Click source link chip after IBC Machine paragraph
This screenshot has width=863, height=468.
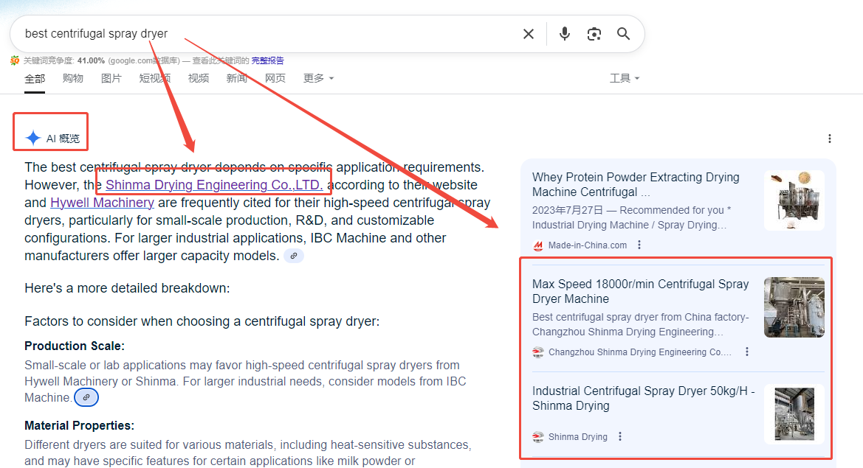coord(294,256)
